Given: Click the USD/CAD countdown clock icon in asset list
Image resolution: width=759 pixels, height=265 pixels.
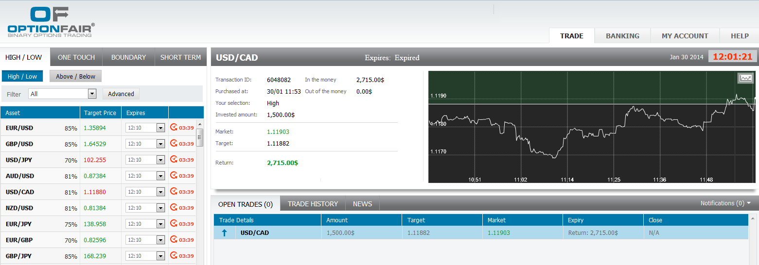Looking at the screenshot, I should [x=174, y=192].
